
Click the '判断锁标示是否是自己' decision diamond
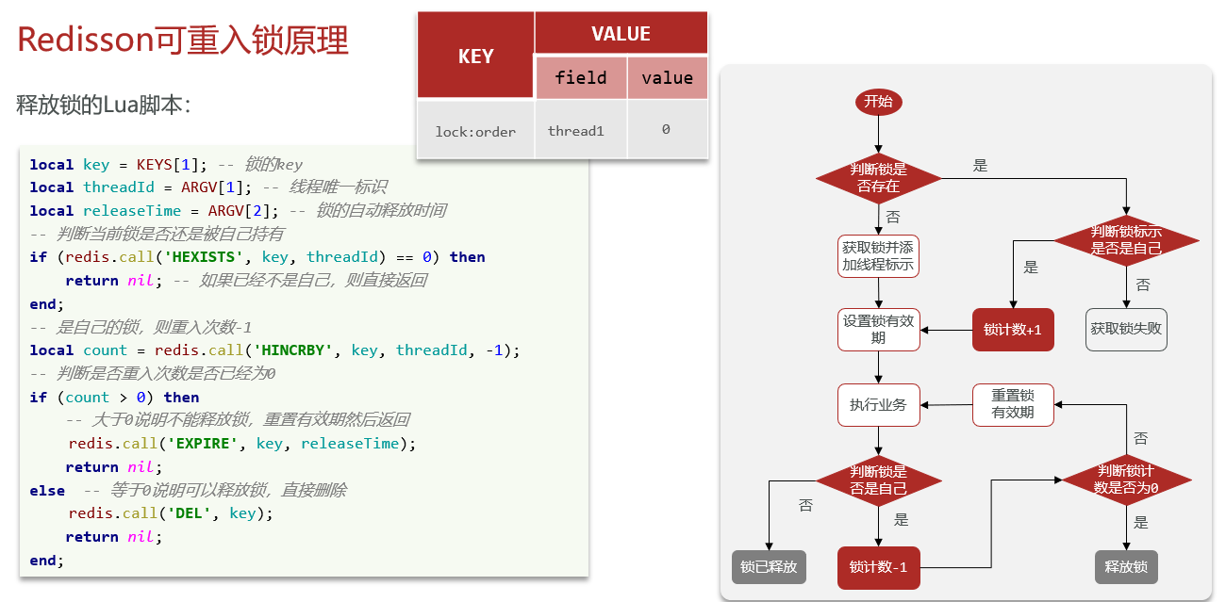[1126, 240]
